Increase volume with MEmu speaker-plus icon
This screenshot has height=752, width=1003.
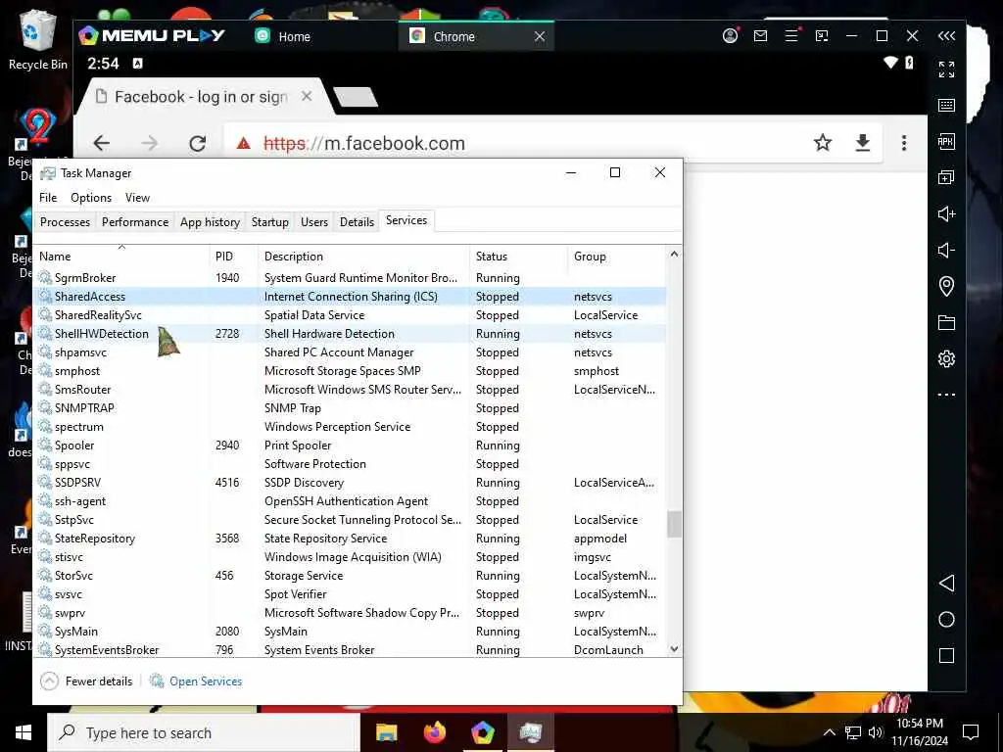[947, 213]
